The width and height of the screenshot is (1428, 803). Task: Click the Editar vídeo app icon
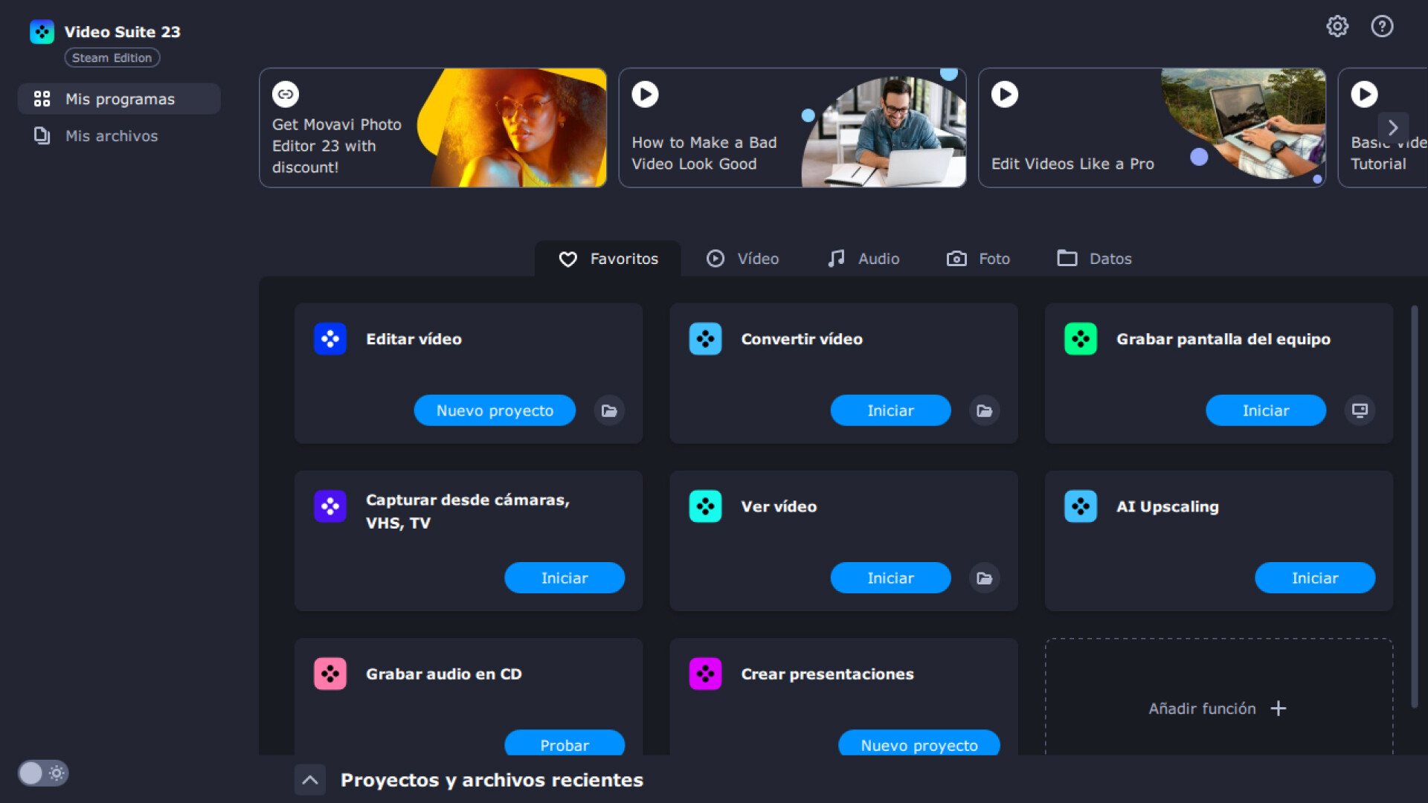(330, 339)
